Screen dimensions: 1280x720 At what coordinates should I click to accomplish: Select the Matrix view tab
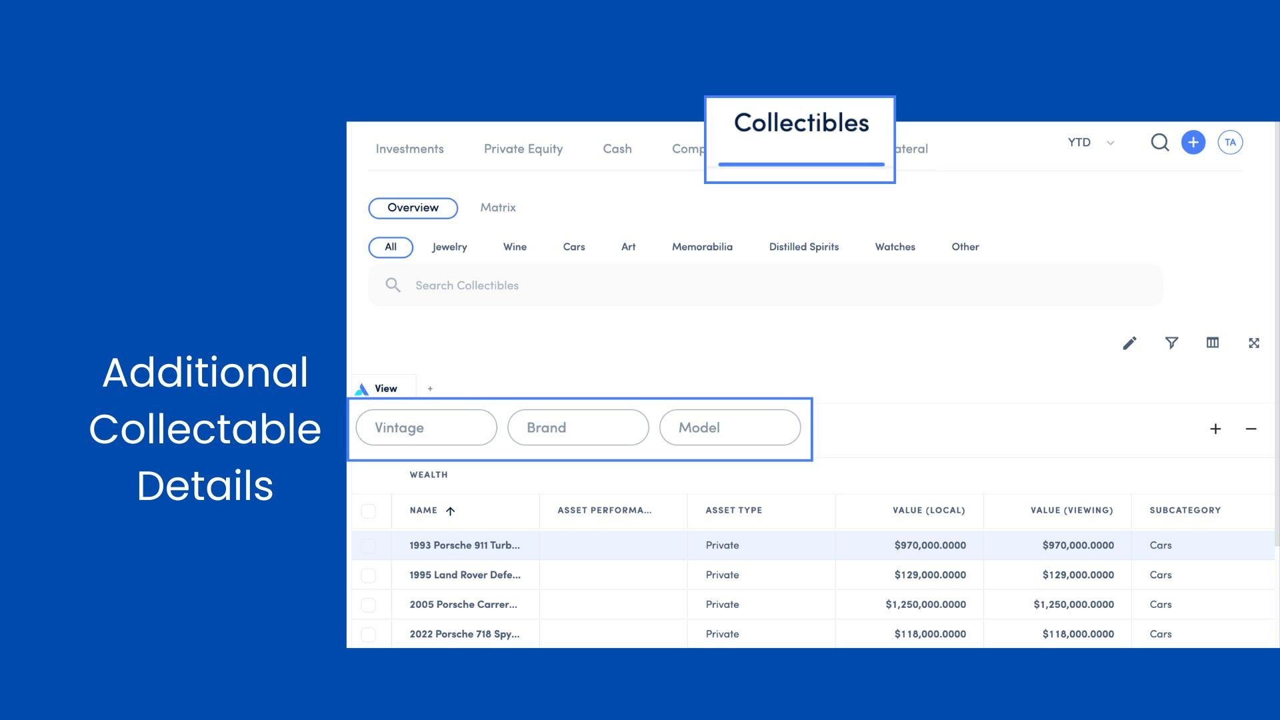(497, 207)
